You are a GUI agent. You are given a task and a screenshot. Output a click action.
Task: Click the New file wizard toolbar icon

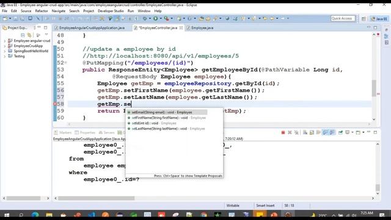tap(5, 18)
